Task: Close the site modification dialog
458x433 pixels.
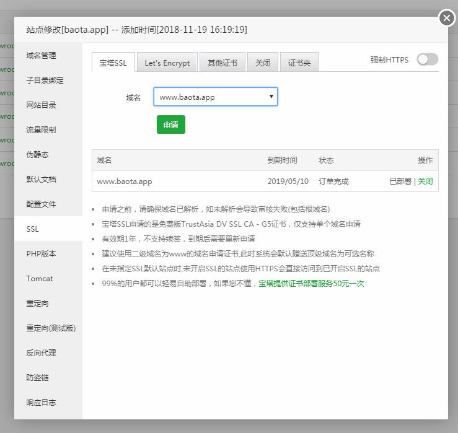Action: (x=447, y=18)
